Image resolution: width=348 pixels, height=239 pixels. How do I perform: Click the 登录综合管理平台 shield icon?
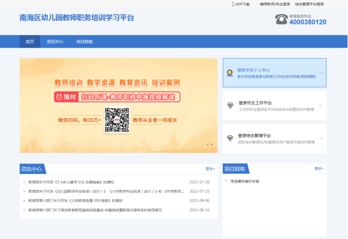tap(230, 138)
